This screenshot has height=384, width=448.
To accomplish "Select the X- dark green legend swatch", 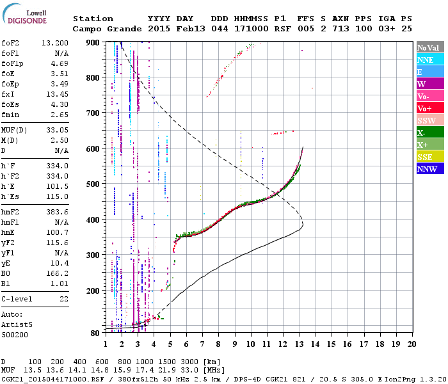I will coord(430,132).
